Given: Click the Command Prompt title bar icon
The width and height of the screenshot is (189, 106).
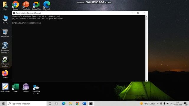Looking at the screenshot, I should pyautogui.click(x=14, y=13).
